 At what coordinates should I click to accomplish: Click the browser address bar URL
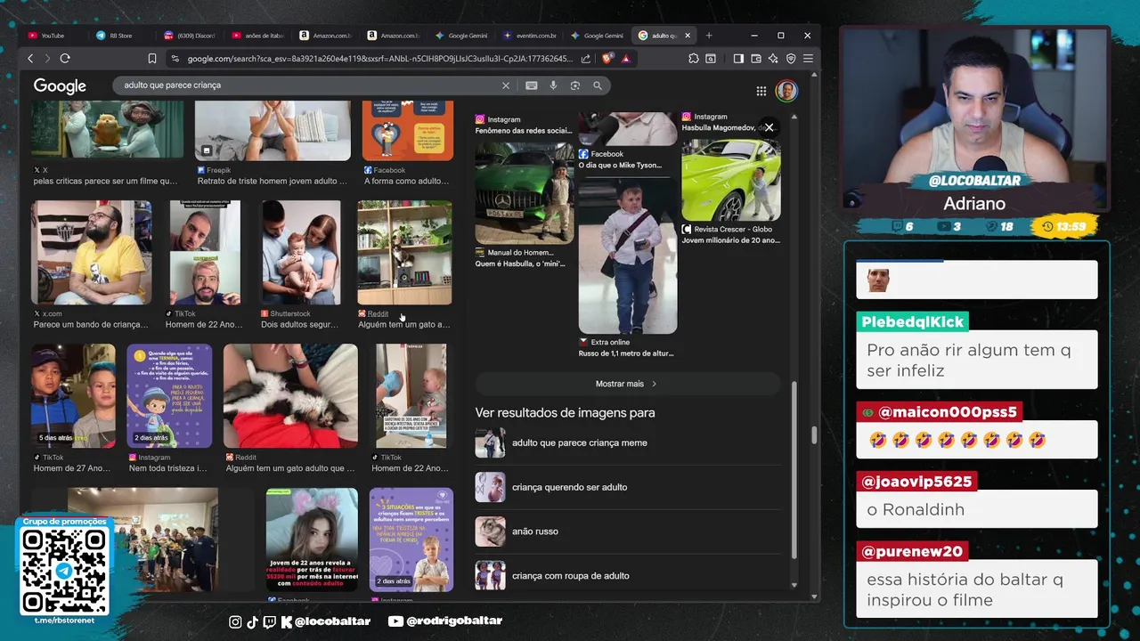tap(379, 59)
